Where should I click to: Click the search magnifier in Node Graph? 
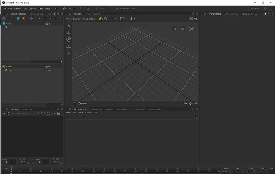coord(196,117)
